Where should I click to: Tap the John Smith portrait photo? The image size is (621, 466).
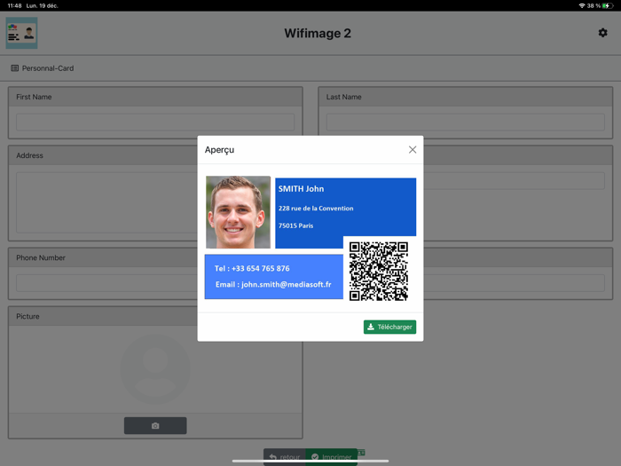pyautogui.click(x=238, y=212)
